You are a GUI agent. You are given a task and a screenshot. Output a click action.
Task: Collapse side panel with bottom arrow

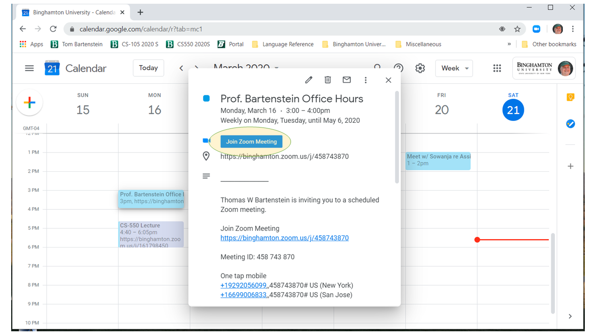(570, 316)
